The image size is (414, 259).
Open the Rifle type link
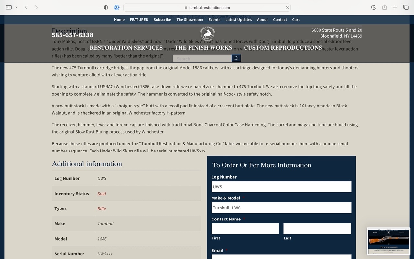(x=102, y=208)
